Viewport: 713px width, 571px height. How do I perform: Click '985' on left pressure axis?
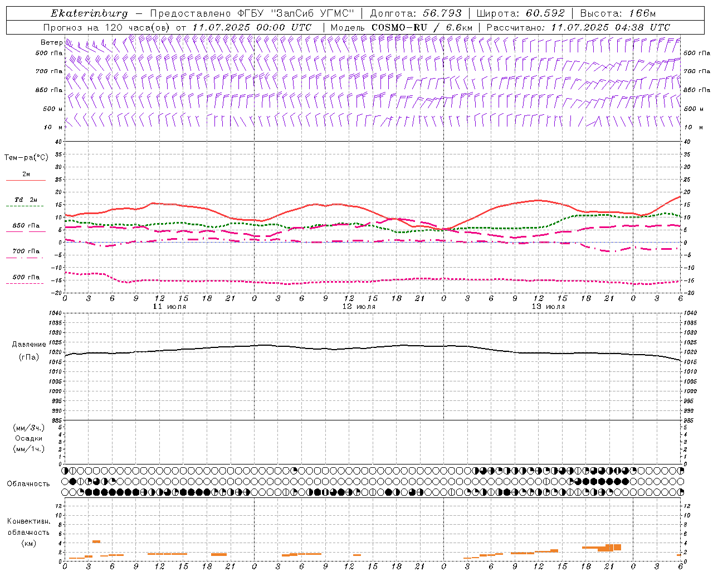tap(57, 420)
